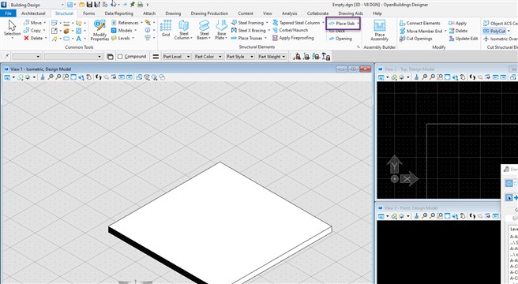Screen dimensions: 518x284
Task: Expand the Move Member End dropdown arrow
Action: (445, 31)
